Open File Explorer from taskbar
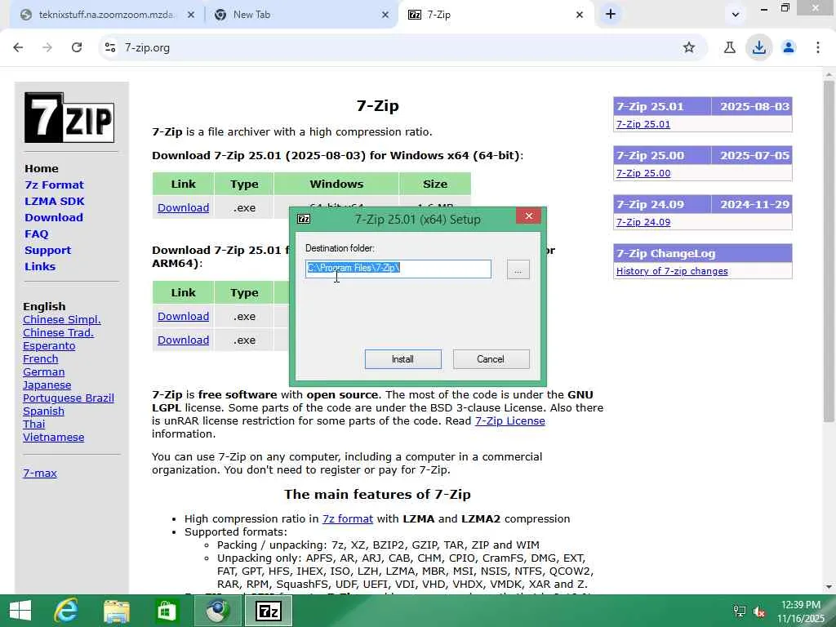 tap(117, 611)
